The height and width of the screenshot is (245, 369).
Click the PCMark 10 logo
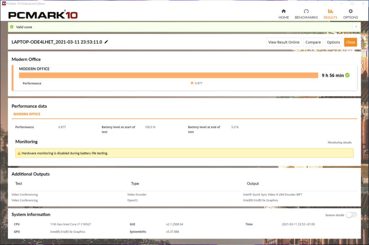click(43, 15)
